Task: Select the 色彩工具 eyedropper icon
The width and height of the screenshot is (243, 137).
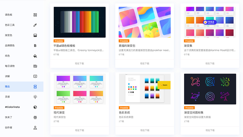Action: click(35, 25)
